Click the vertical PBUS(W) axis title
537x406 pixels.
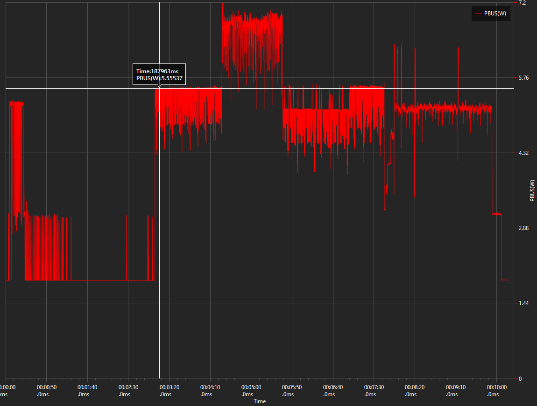pos(532,190)
